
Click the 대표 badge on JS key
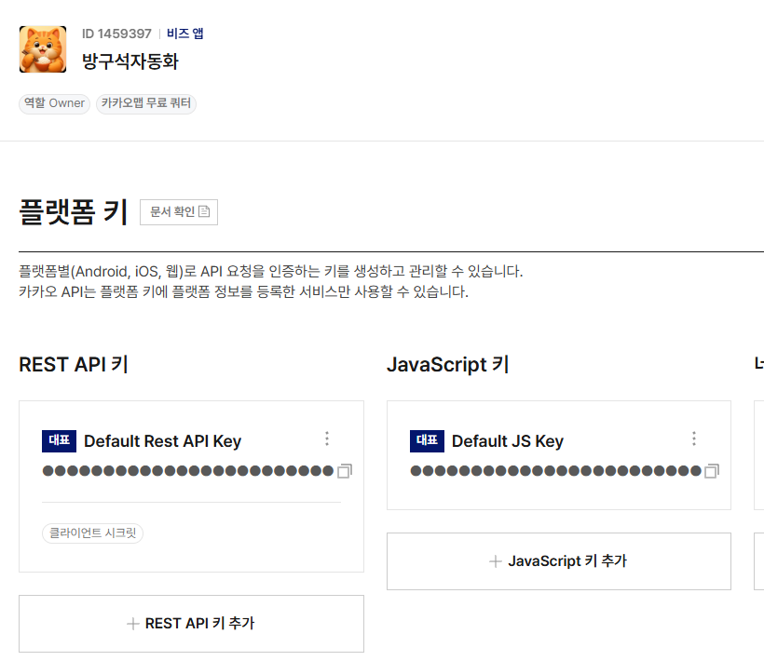point(427,441)
